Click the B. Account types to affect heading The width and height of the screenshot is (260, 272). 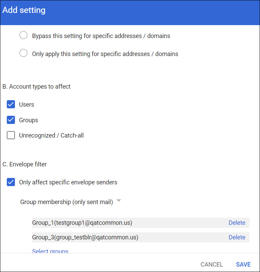[37, 87]
